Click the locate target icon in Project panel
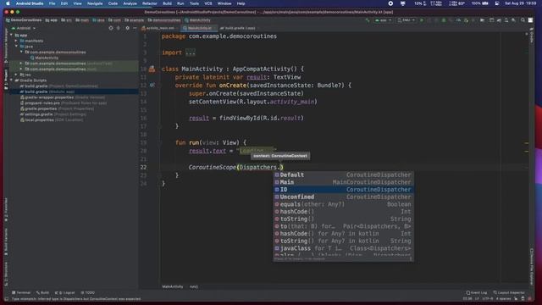The width and height of the screenshot is (542, 305). pyautogui.click(x=111, y=28)
